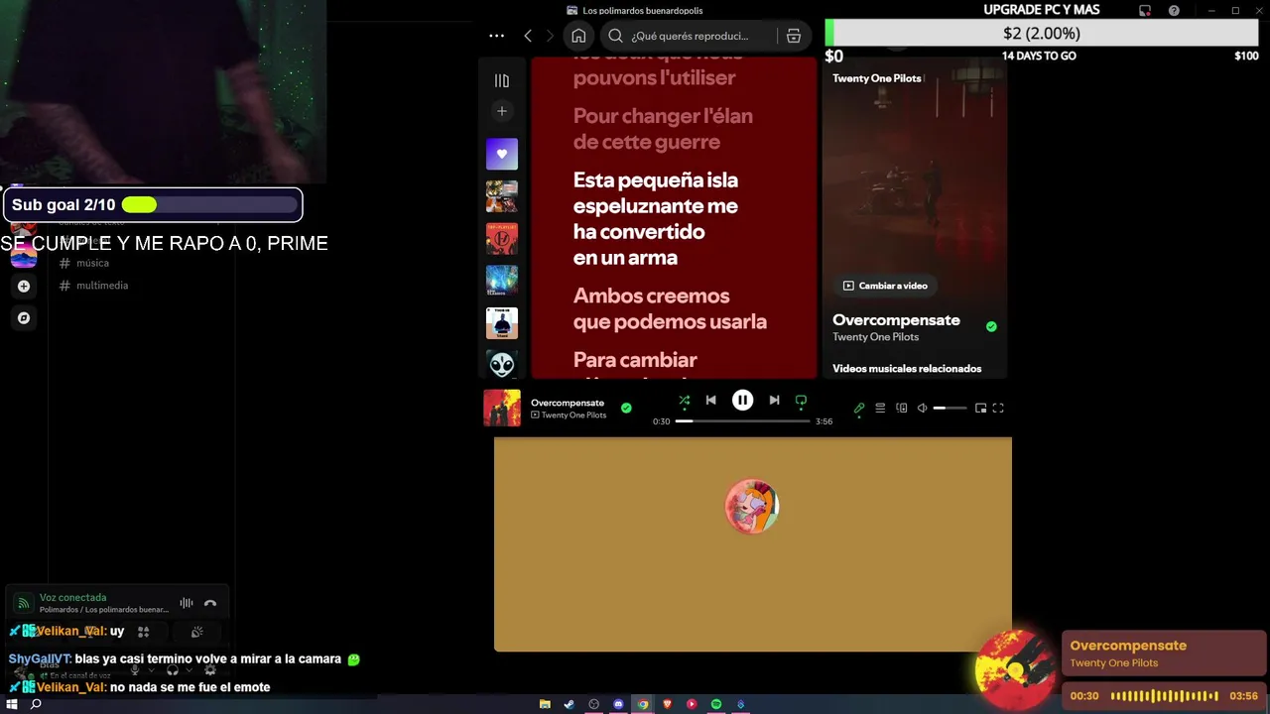
Task: Jump to lyric 'Pour changer l'élan de cette guerre'
Action: click(x=663, y=129)
